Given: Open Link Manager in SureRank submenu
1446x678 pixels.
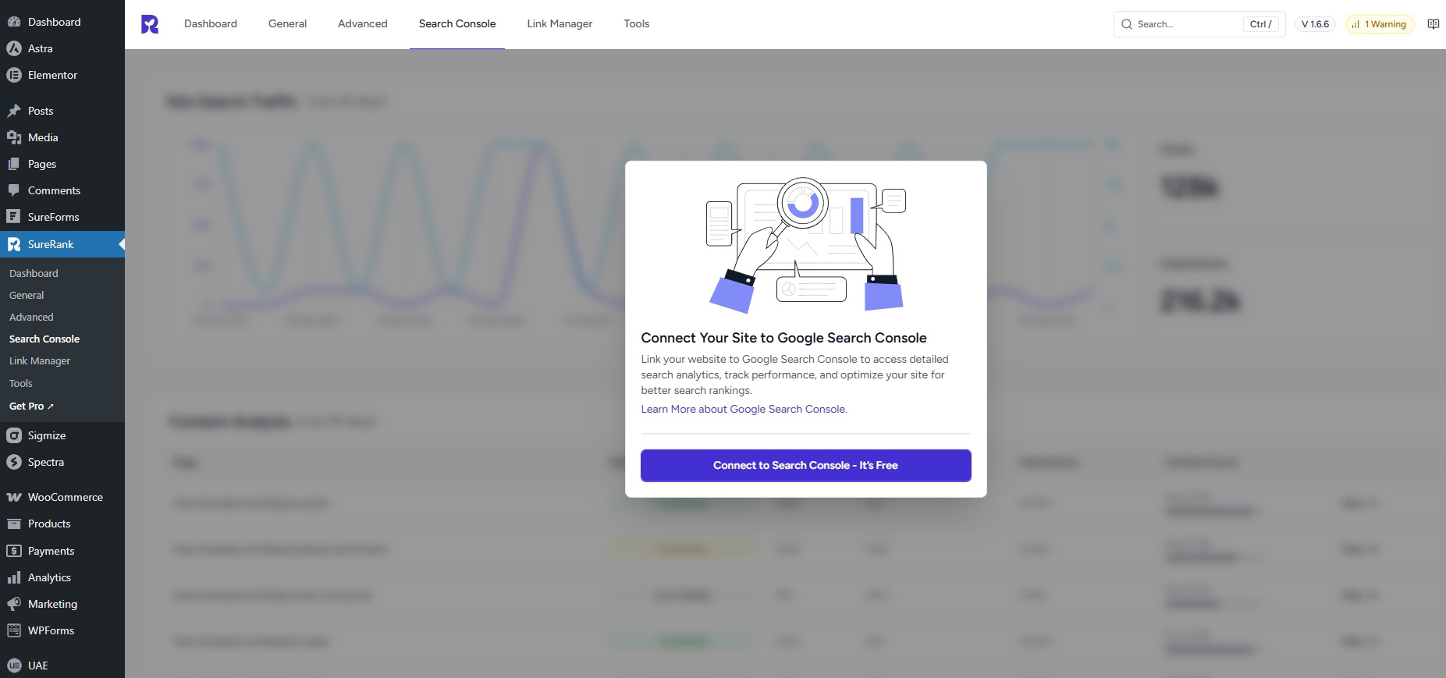Looking at the screenshot, I should coord(40,360).
